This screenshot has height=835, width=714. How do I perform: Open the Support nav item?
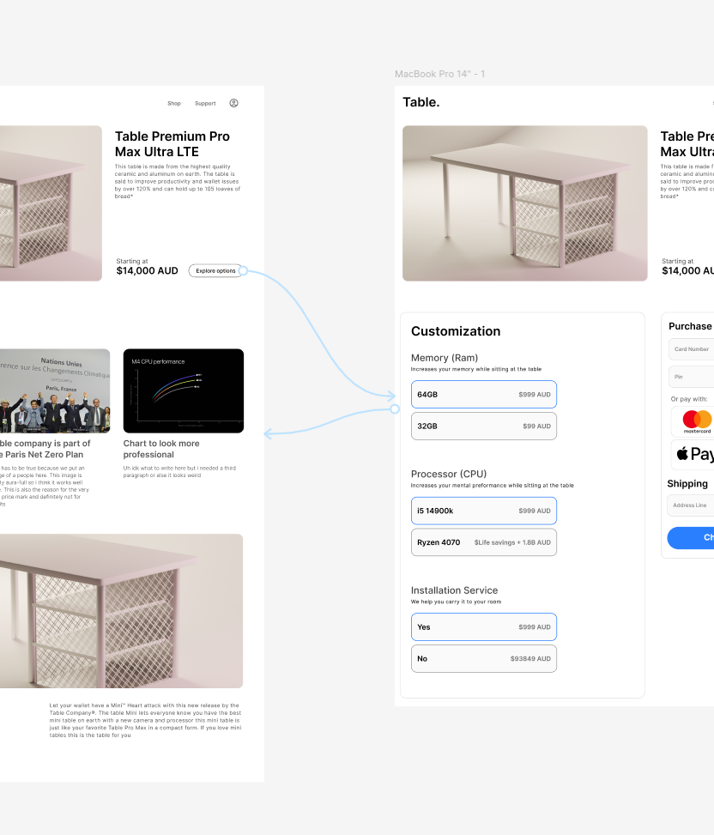click(205, 103)
